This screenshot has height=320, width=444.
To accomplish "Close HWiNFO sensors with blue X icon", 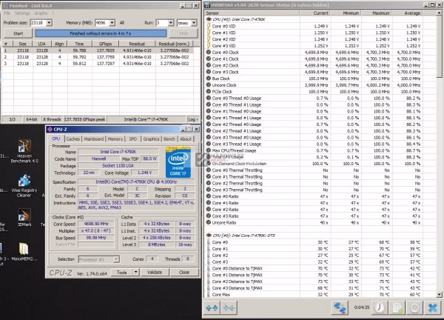I will click(x=433, y=308).
